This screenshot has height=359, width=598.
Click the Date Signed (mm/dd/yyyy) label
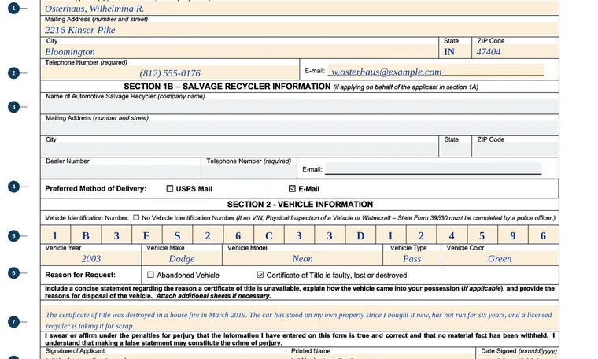519,350
